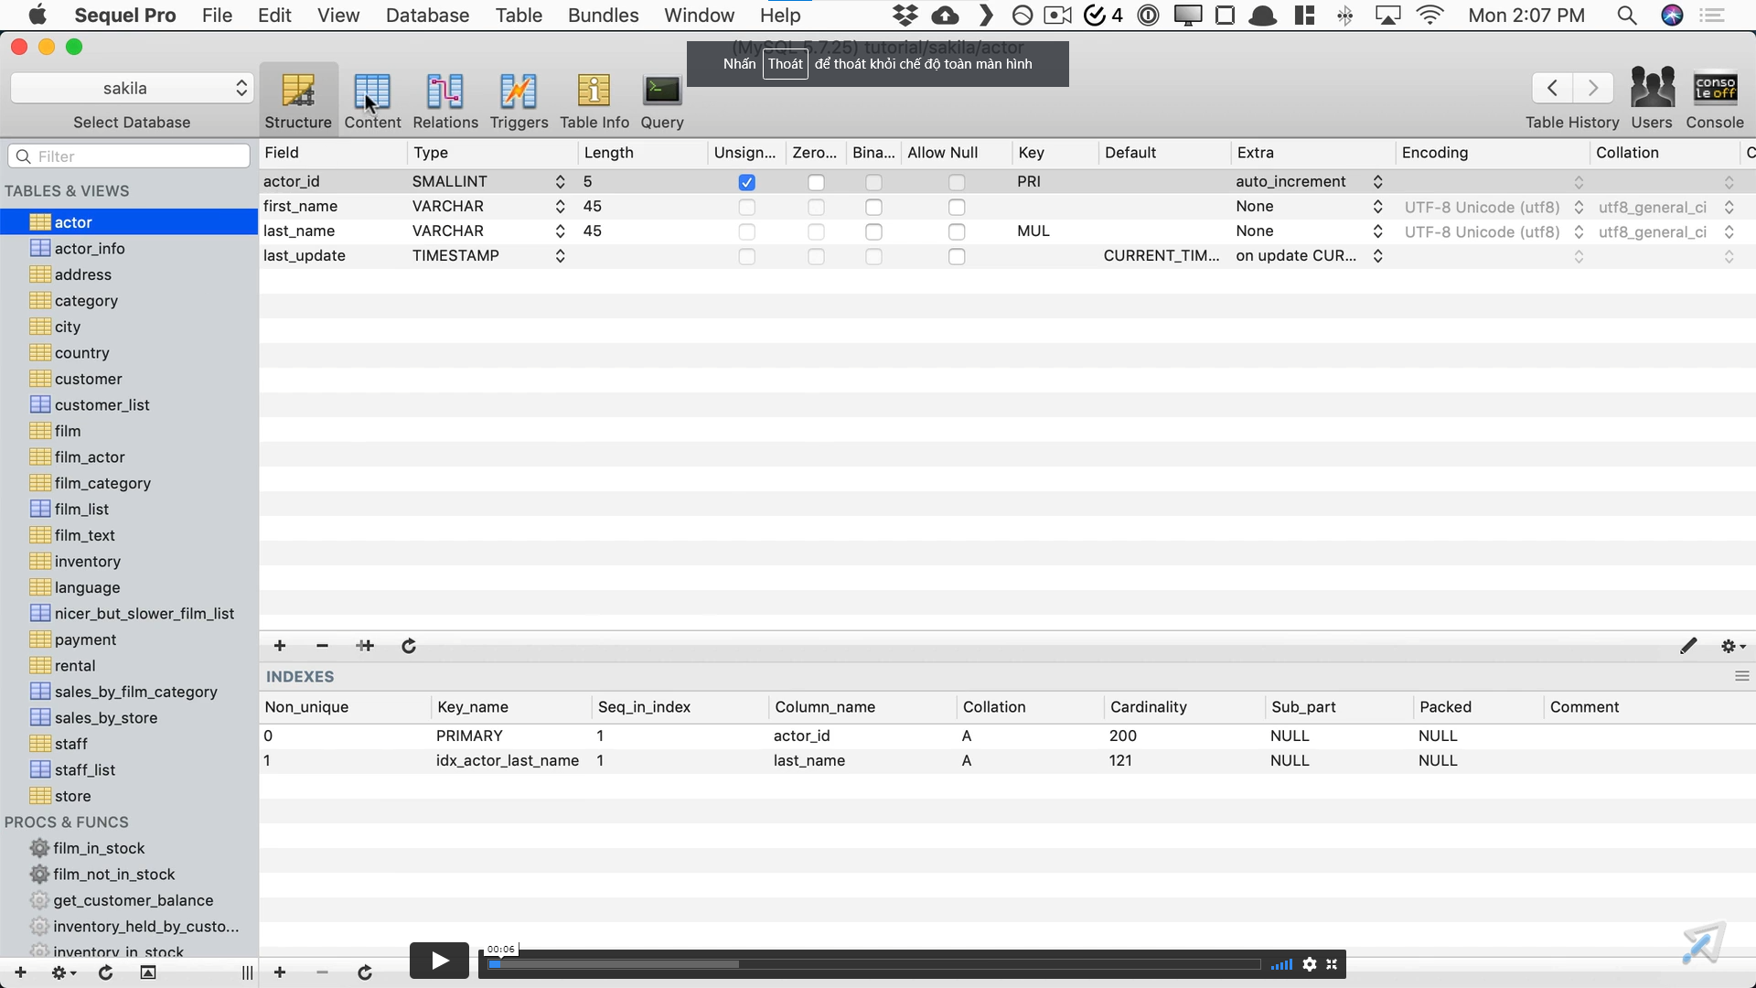Enable Allow Null for first_name
1756x988 pixels.
point(957,207)
